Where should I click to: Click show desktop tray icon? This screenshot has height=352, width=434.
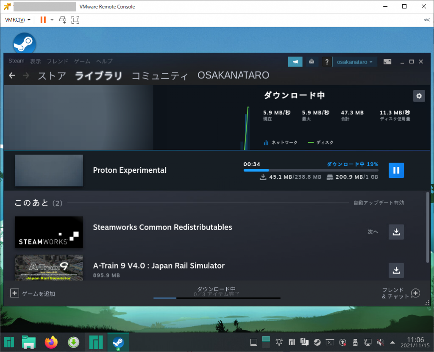pos(253,343)
